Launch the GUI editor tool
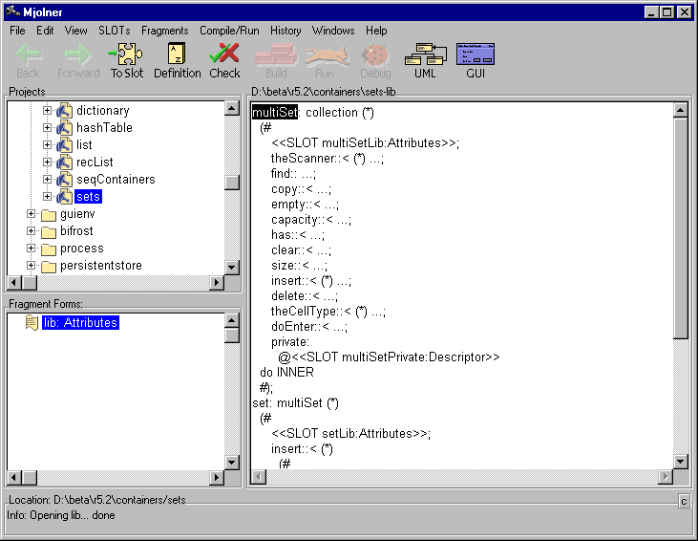 point(476,60)
